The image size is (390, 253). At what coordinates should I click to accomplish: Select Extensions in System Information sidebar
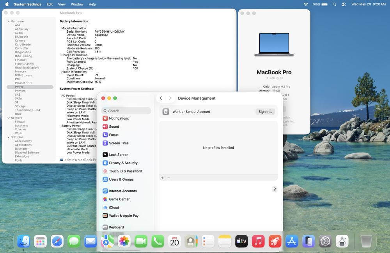22,156
